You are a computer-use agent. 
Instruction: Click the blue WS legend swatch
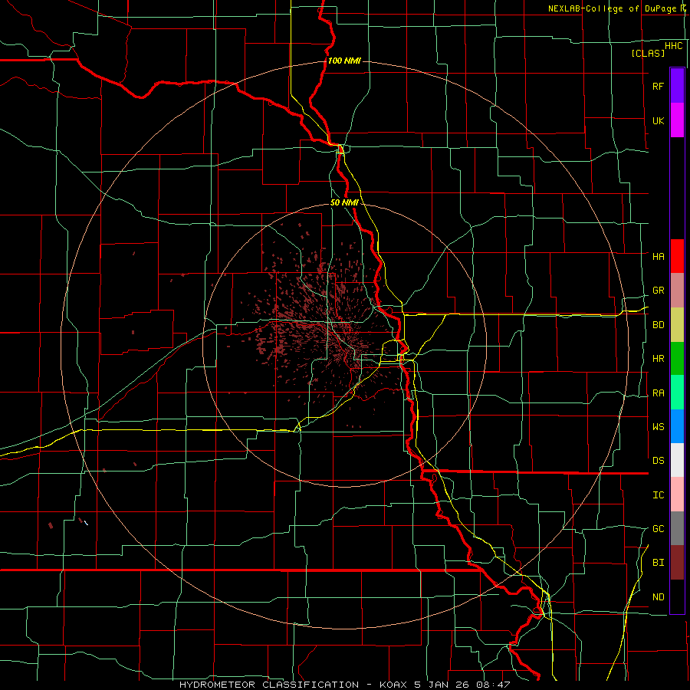(677, 426)
